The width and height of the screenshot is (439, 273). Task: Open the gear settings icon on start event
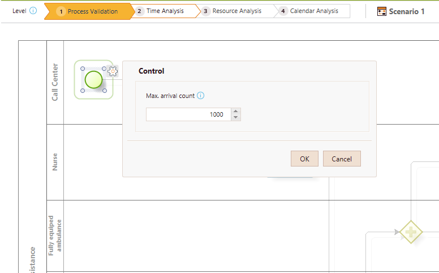[x=113, y=71]
